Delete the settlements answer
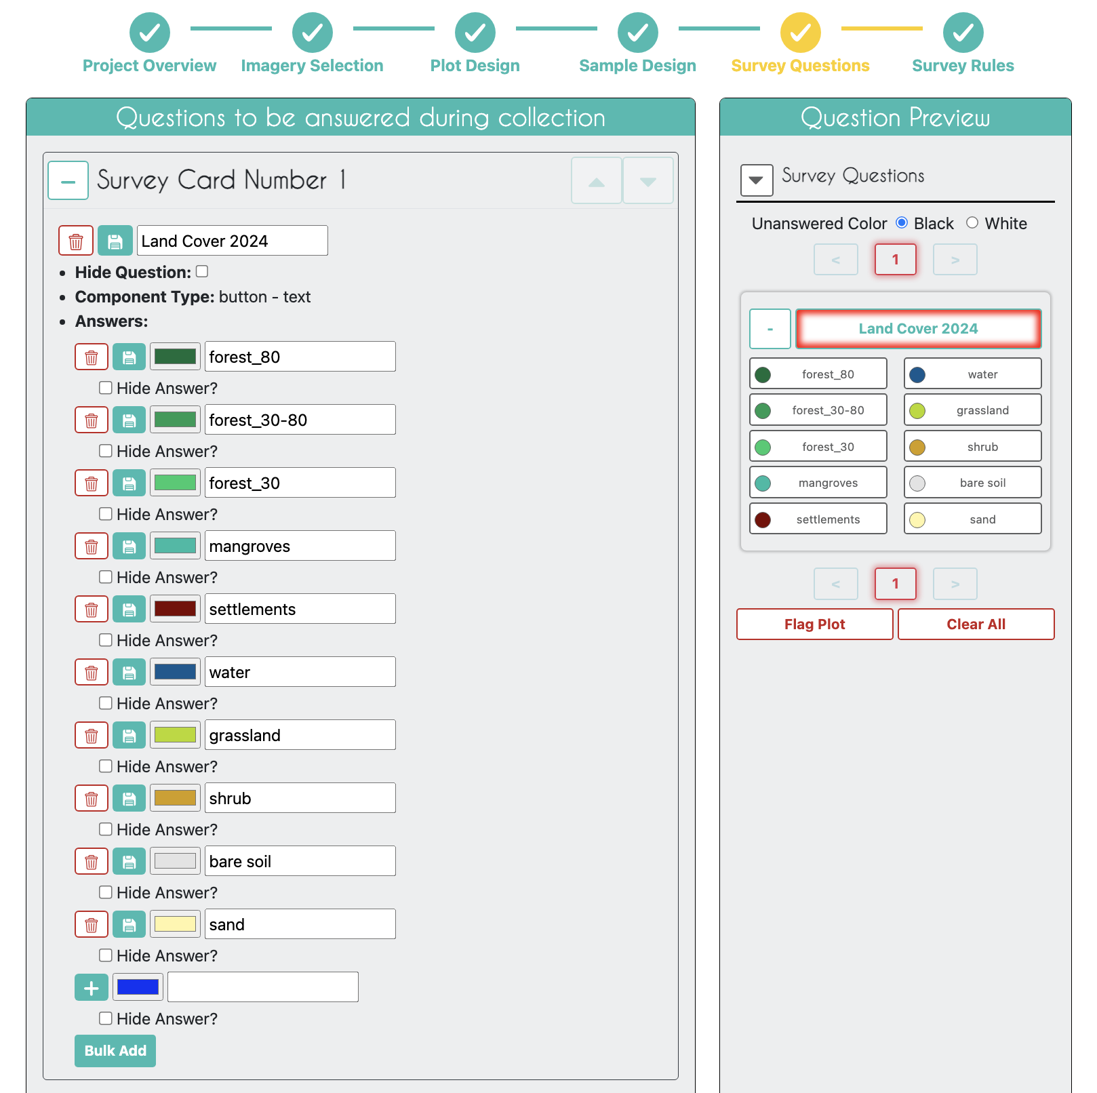 tap(92, 610)
